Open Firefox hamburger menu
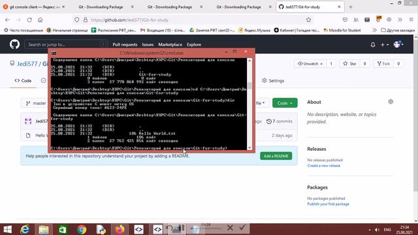418x235 pixels. [411, 20]
